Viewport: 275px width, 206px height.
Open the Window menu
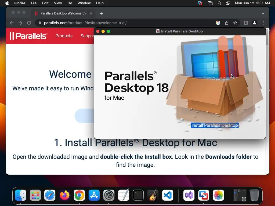84,3
